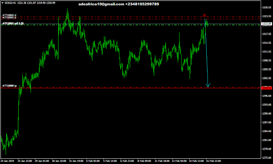Select the cyan arrowhead near the tp line
The image size is (273, 164).
point(208,85)
